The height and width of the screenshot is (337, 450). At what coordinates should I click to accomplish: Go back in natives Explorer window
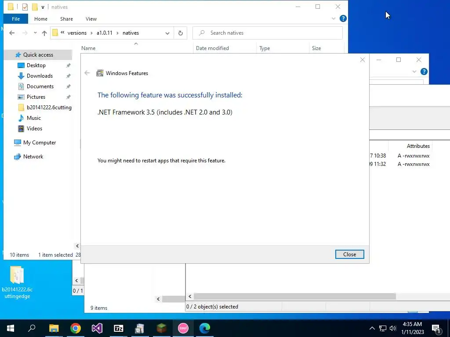coord(12,33)
